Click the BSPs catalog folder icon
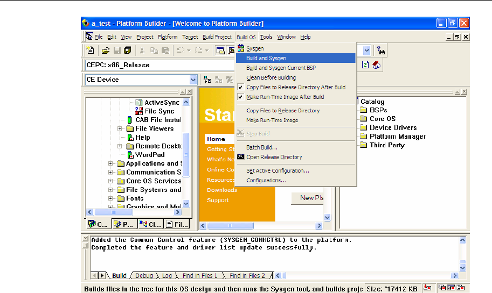 point(363,110)
